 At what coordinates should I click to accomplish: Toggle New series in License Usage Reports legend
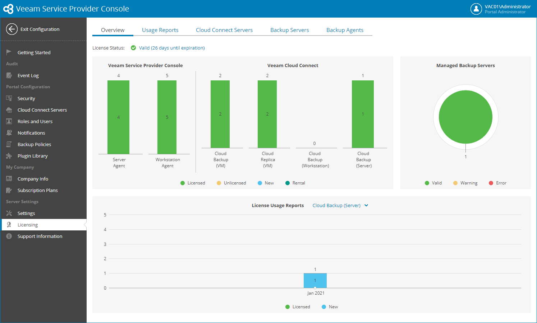(x=330, y=307)
